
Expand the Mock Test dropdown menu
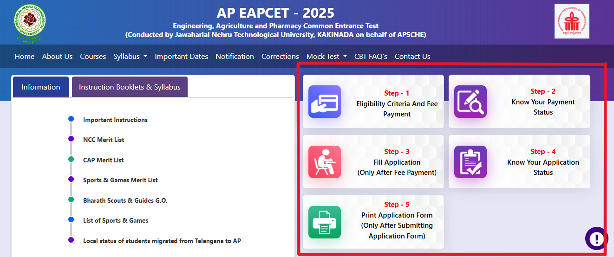327,57
